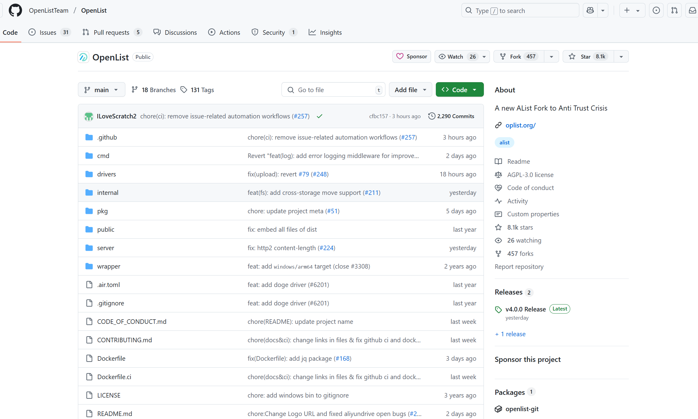This screenshot has height=419, width=698.
Task: View repository Activity link
Action: point(517,201)
